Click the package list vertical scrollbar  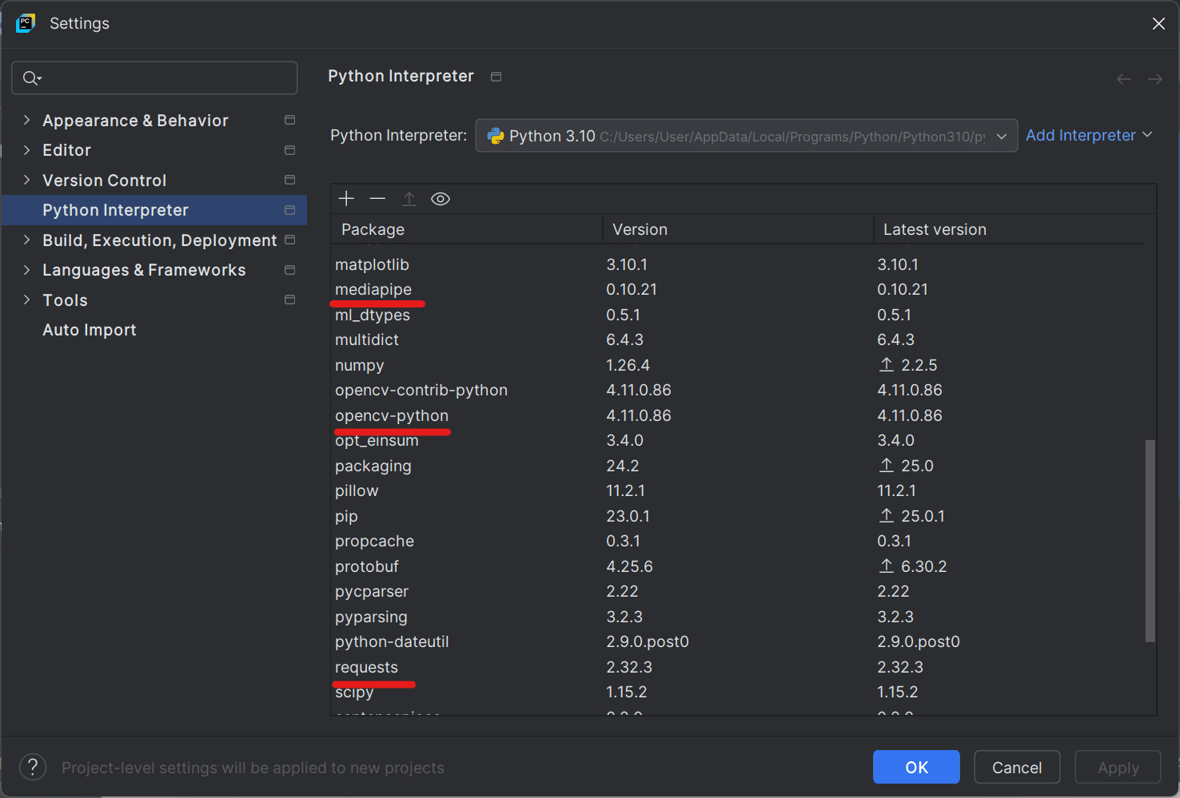[1150, 540]
